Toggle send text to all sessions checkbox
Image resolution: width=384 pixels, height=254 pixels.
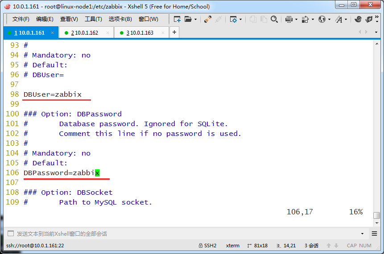tap(11, 234)
